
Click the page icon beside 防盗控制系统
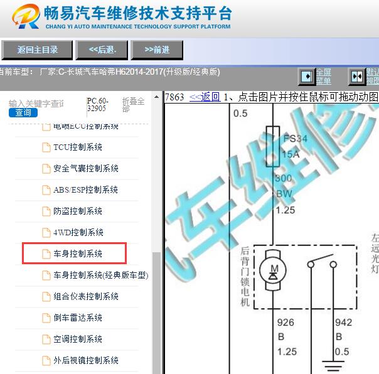coord(46,211)
